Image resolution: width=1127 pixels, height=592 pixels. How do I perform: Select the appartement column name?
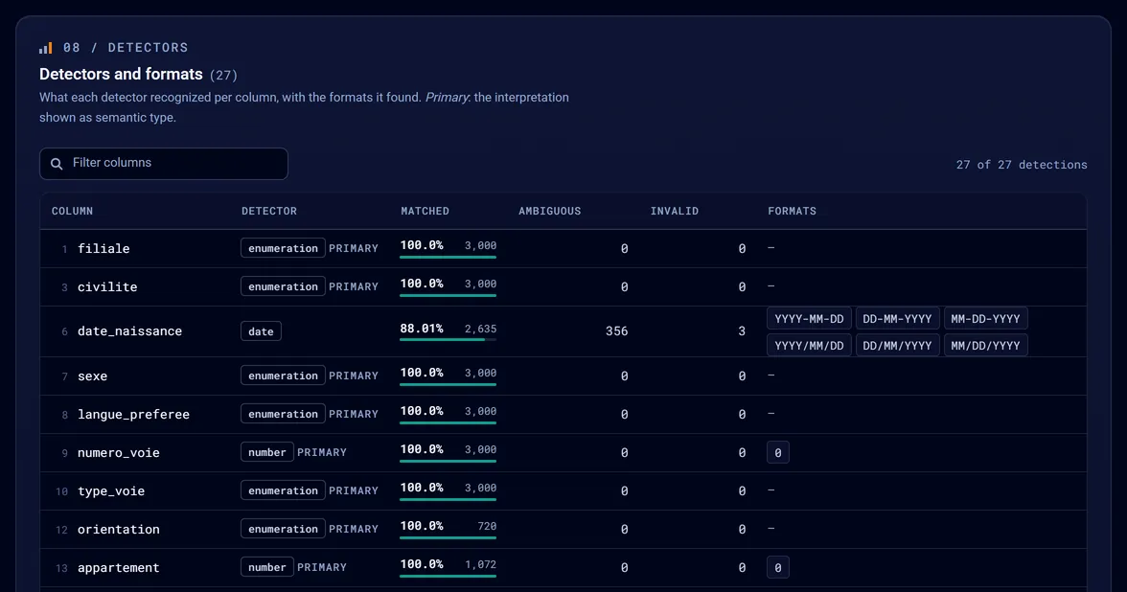coord(119,567)
